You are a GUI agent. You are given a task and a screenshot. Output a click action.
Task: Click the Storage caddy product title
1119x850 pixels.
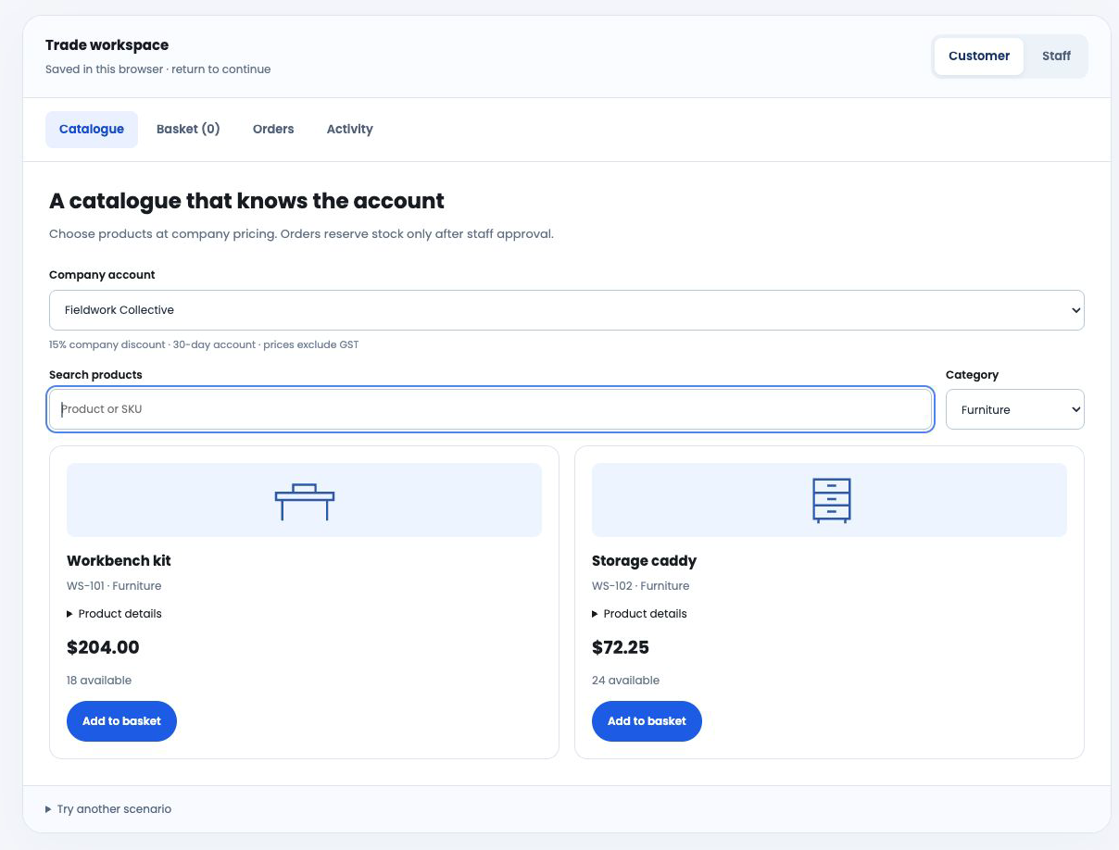[644, 561]
